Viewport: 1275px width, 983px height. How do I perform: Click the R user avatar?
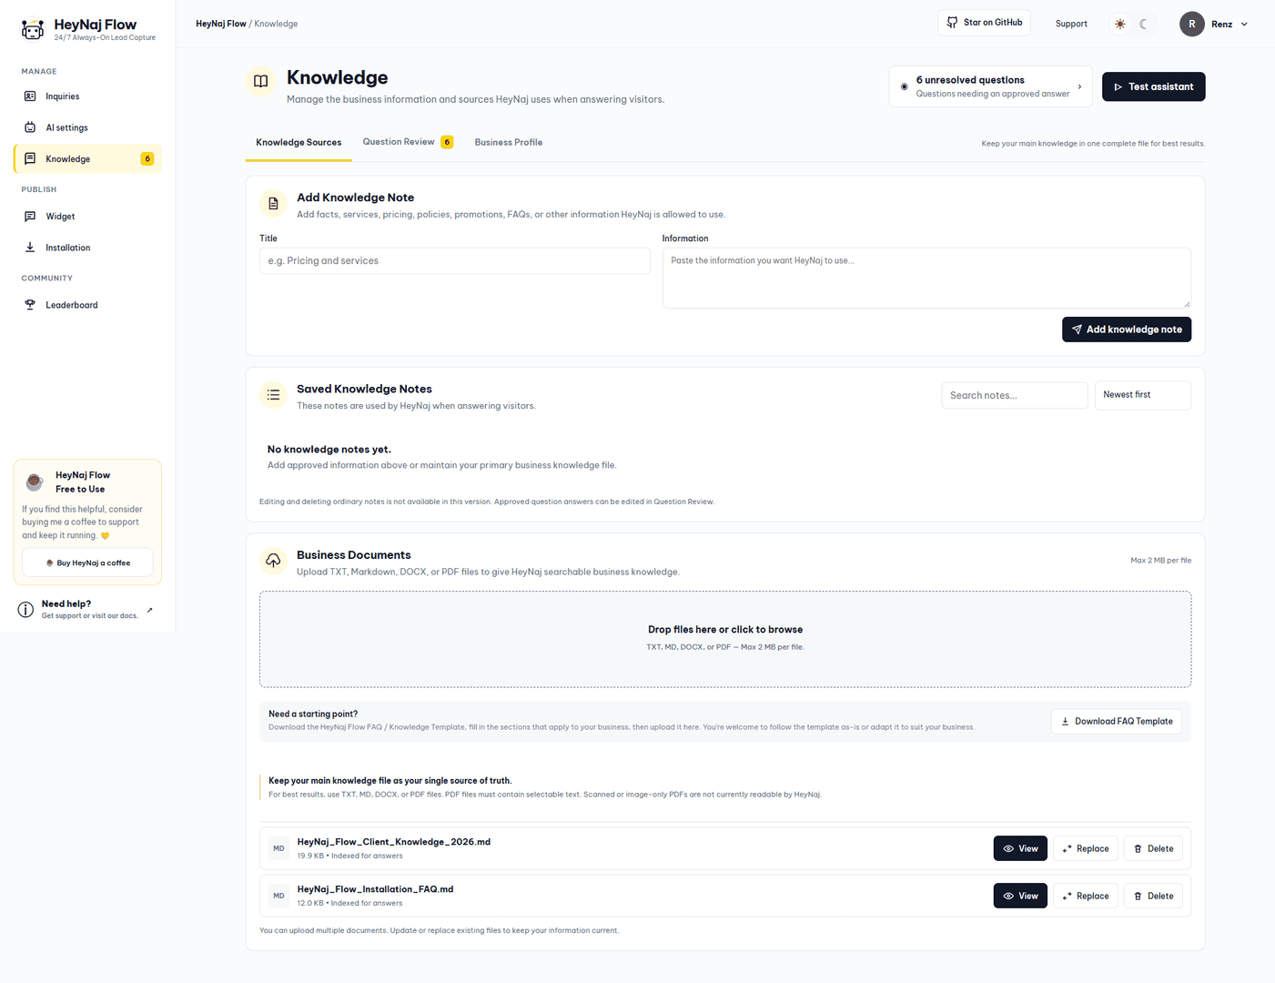pos(1192,24)
